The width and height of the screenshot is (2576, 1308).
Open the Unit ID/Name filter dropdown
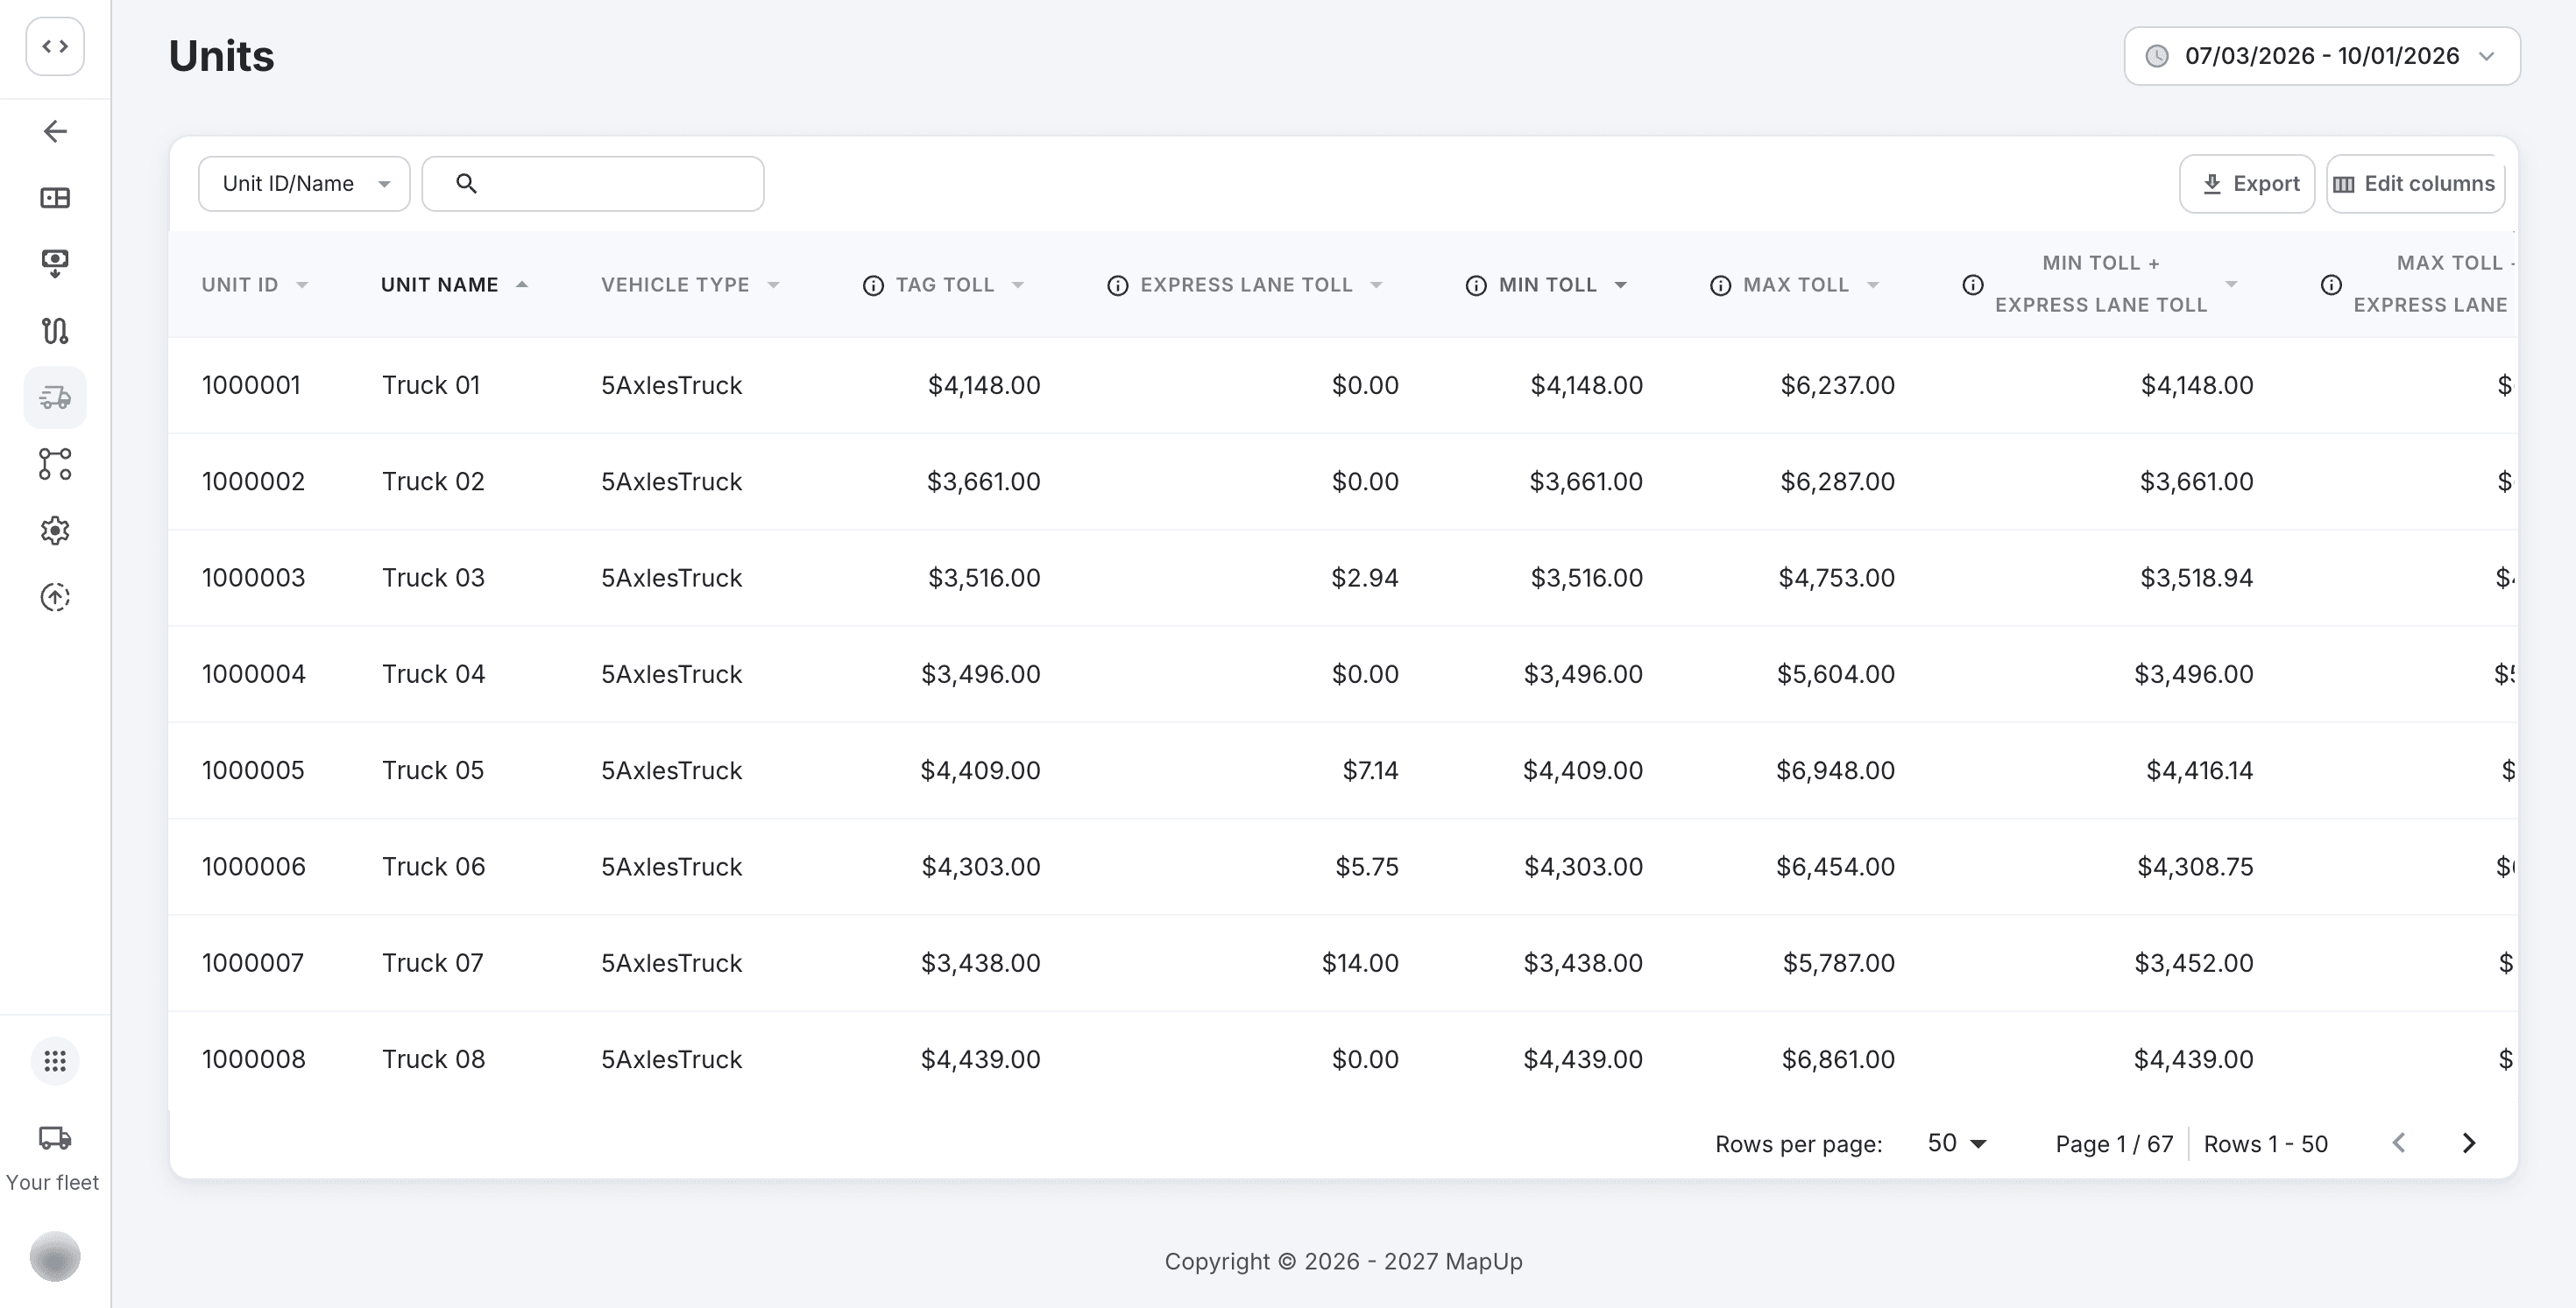click(304, 184)
